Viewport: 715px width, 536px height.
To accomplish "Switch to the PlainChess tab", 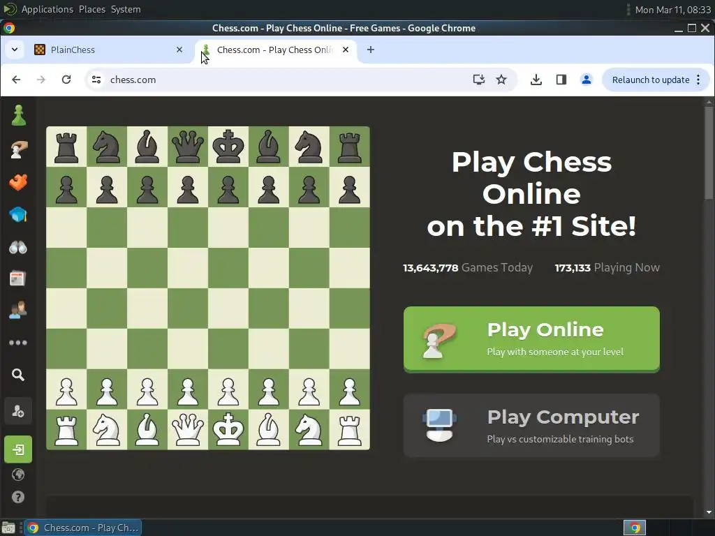I will point(108,50).
